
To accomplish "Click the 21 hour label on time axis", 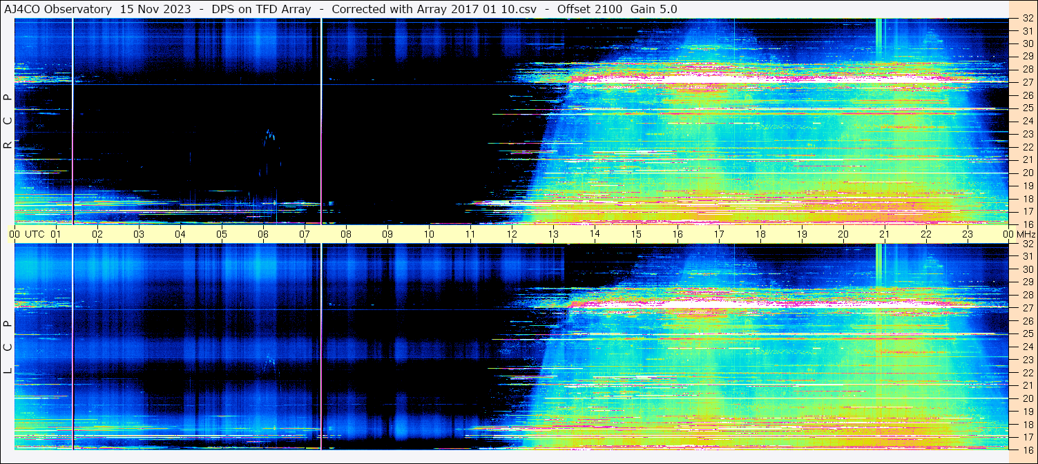I will tap(885, 234).
